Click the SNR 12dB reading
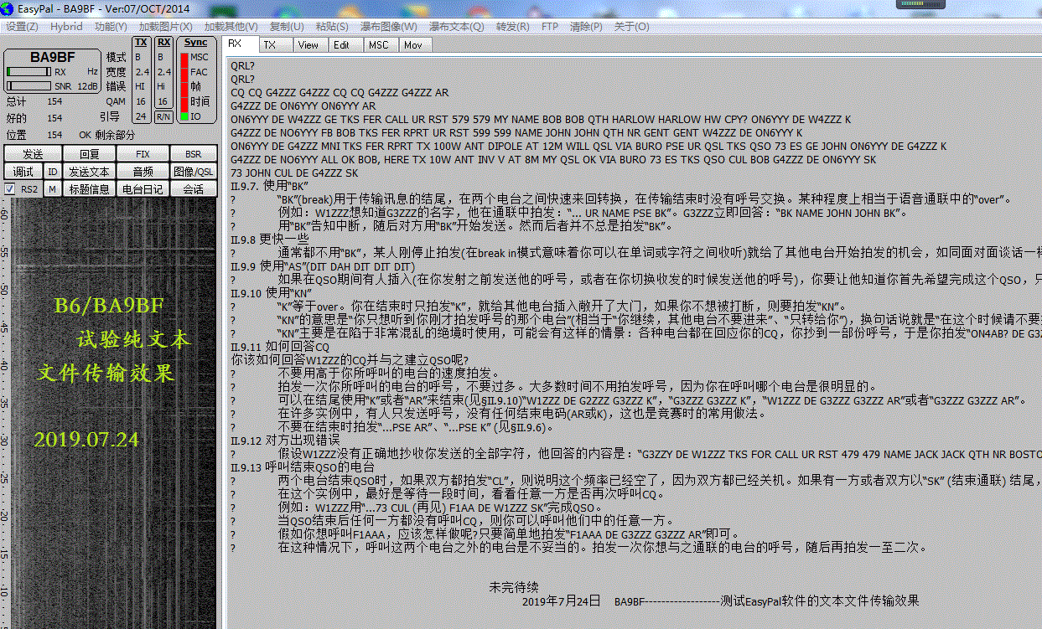Image resolution: width=1042 pixels, height=629 pixels. pos(86,85)
